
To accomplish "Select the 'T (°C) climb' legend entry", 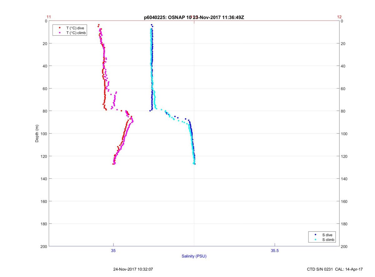I will tap(76, 33).
